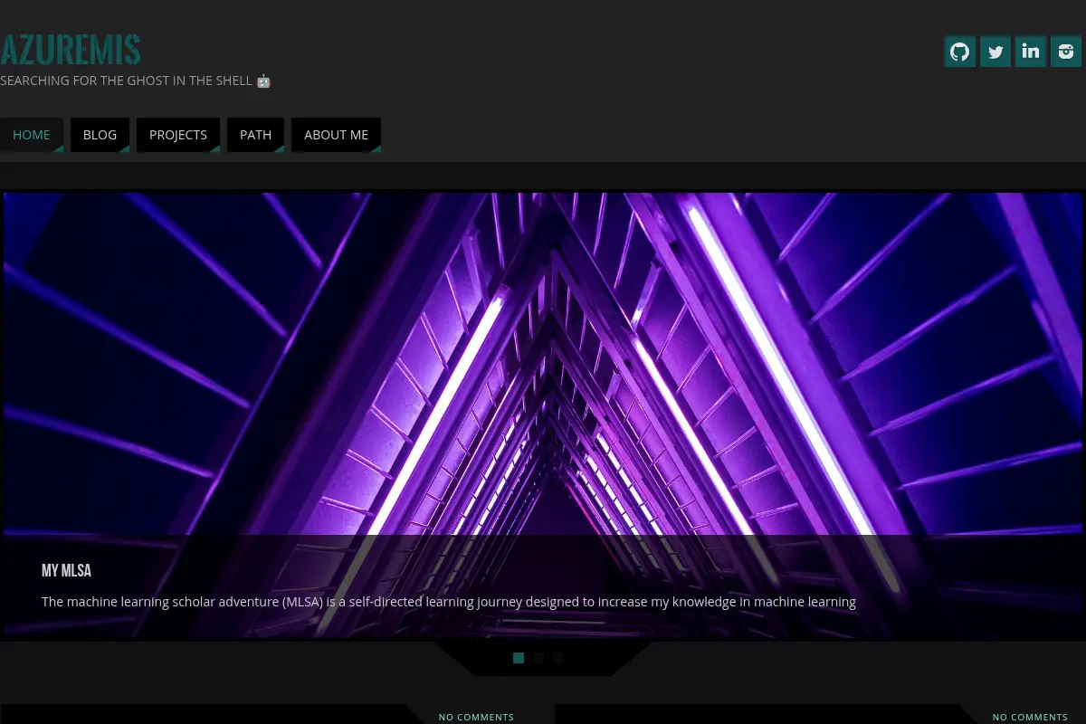The height and width of the screenshot is (724, 1086).
Task: Open the Twitter social icon
Action: [x=995, y=52]
